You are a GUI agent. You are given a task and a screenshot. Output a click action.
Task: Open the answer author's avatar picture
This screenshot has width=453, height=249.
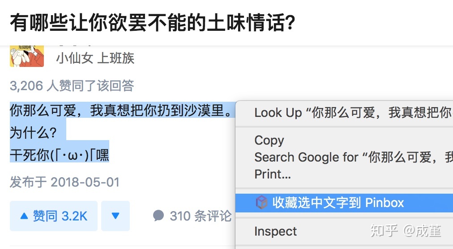coord(27,56)
